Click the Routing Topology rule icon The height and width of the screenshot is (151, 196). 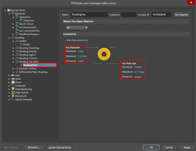[17, 48]
